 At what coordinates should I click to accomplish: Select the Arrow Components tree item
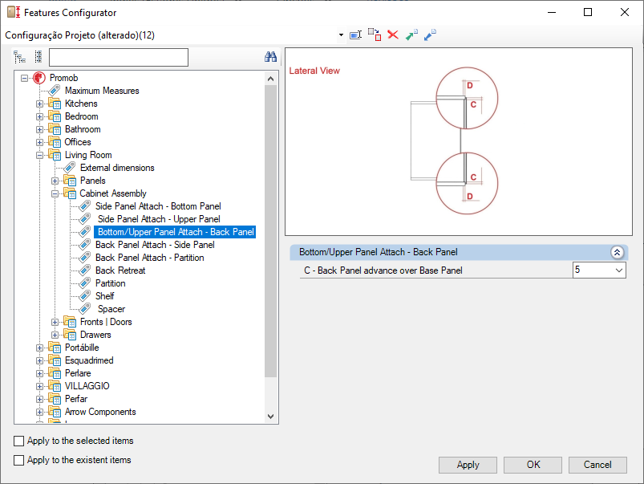100,412
